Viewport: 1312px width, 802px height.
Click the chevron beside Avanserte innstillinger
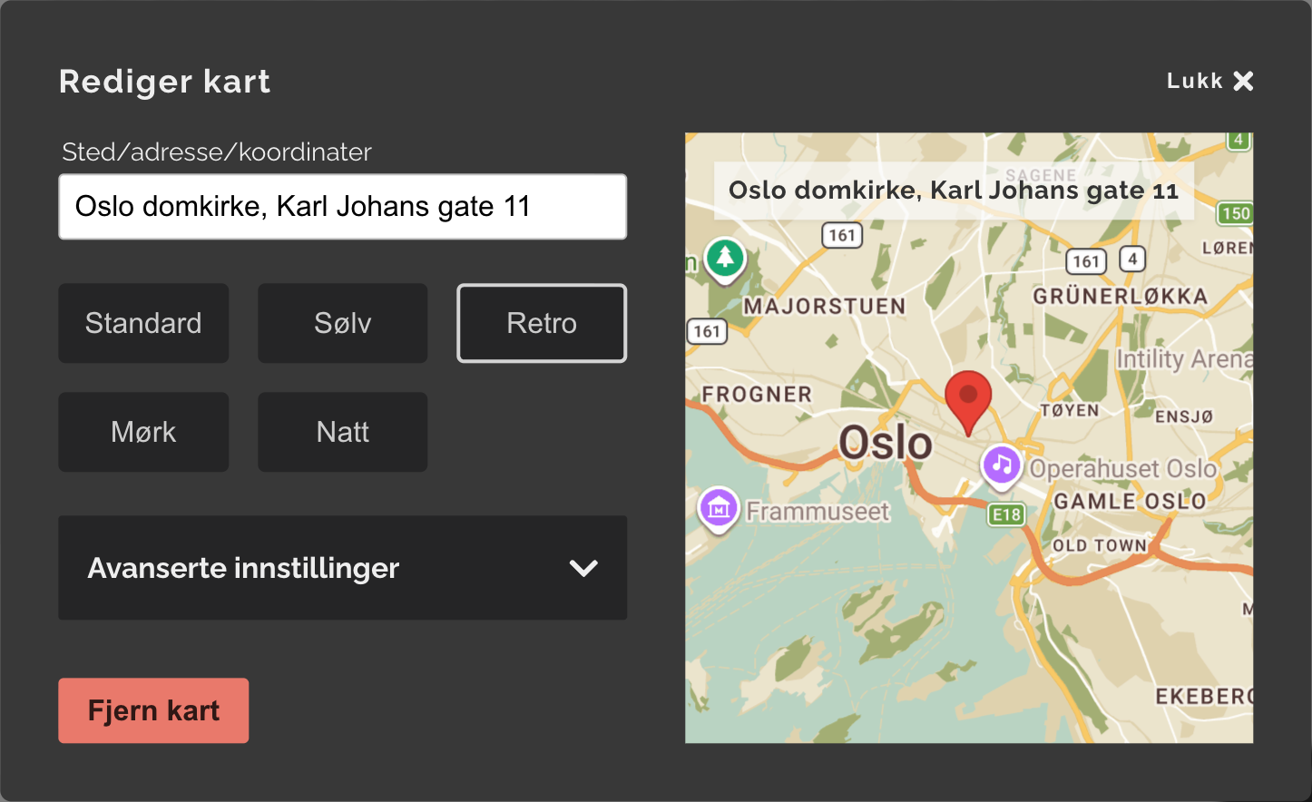[x=583, y=568]
